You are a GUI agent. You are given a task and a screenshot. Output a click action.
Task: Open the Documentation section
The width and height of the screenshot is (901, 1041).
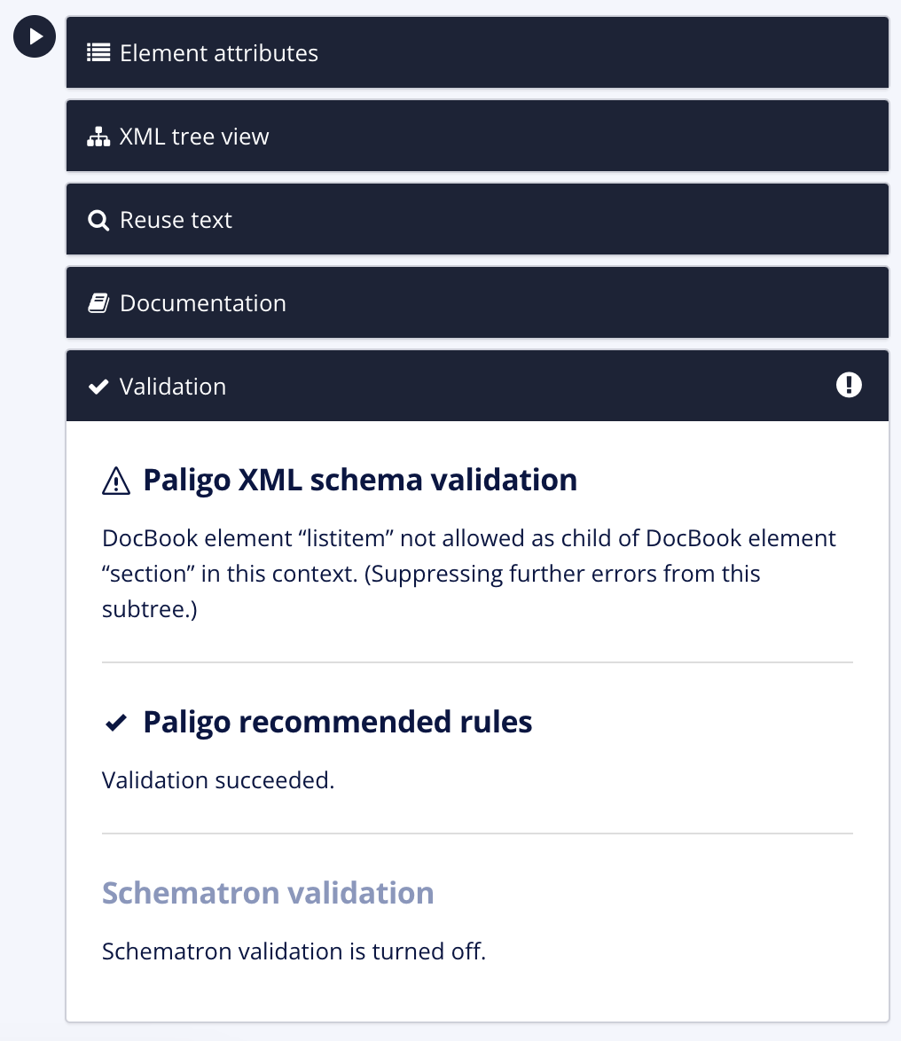[477, 302]
